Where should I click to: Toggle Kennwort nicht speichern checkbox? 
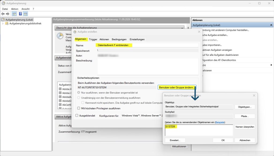(x=83, y=102)
